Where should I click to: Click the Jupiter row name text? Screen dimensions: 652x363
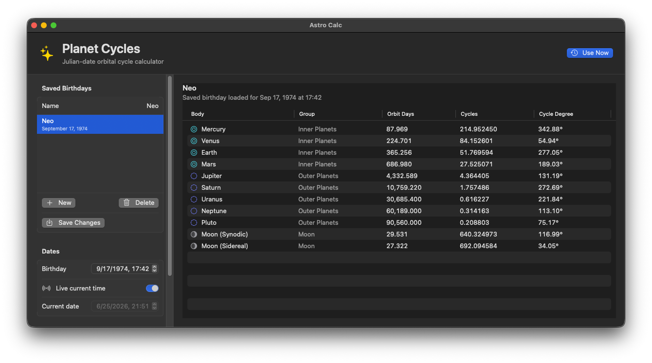point(212,176)
